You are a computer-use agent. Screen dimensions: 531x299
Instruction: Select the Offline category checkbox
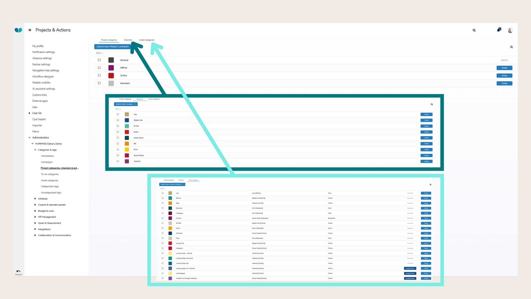pos(99,68)
